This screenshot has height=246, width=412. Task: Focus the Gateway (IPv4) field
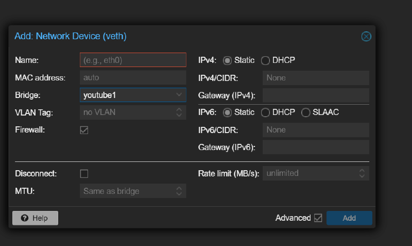click(x=315, y=95)
